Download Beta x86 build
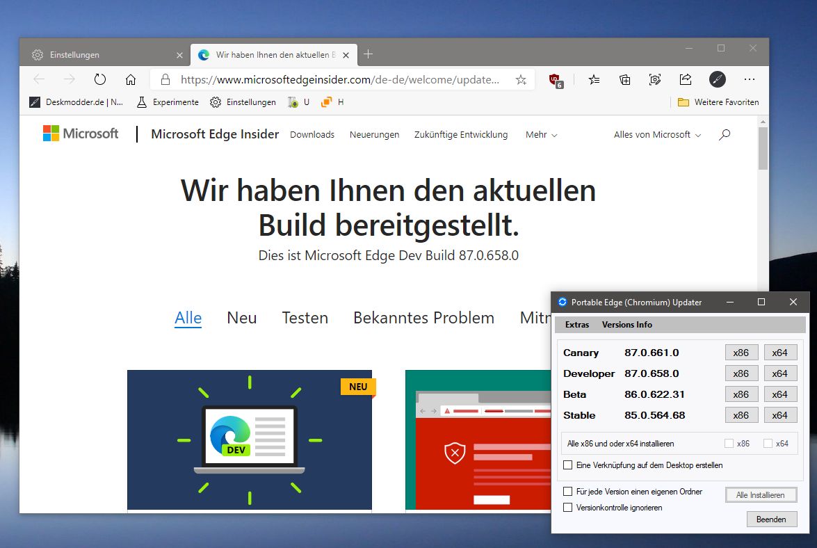 [x=741, y=394]
